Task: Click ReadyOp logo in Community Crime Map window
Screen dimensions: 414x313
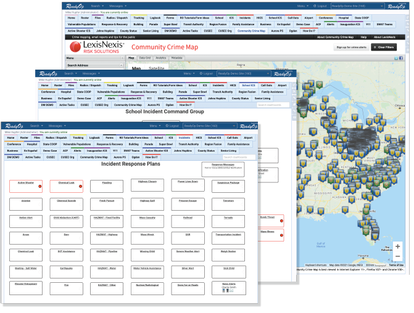Action: coord(75,6)
